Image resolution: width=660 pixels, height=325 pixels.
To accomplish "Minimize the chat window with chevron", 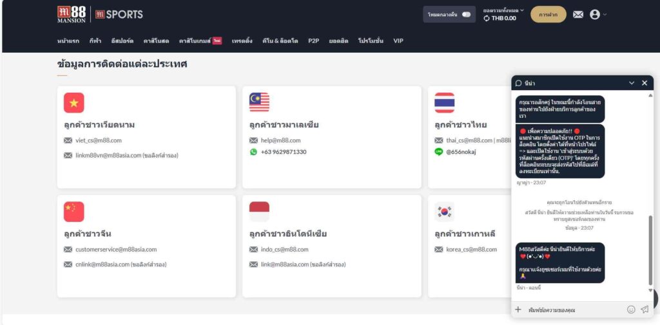I will (x=632, y=83).
